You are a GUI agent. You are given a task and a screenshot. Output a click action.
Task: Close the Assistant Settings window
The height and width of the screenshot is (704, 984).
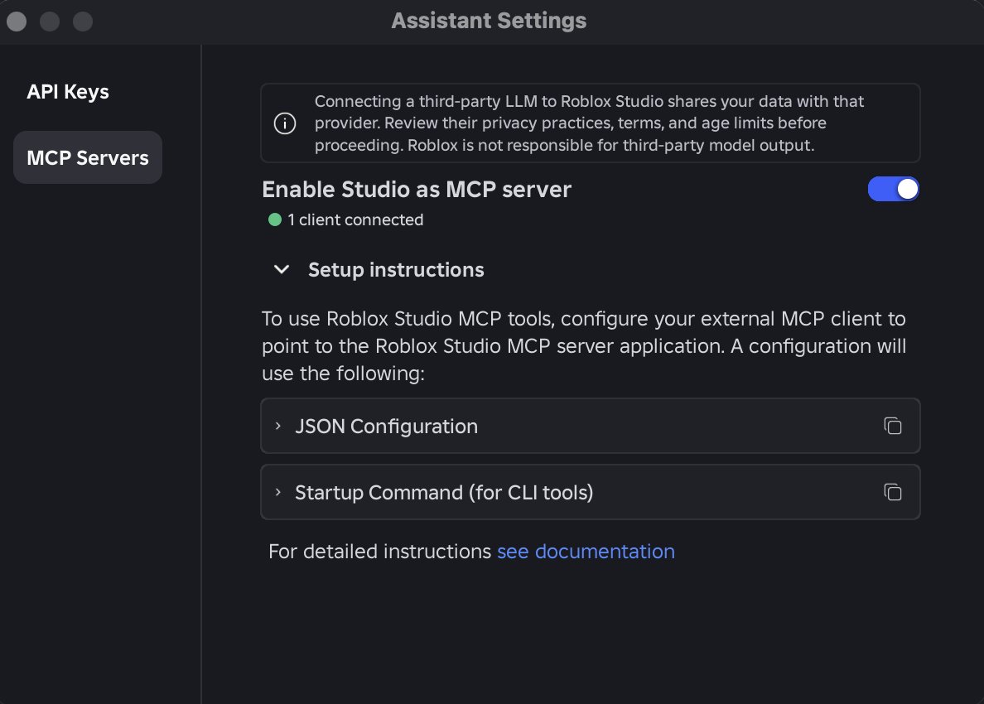coord(17,21)
